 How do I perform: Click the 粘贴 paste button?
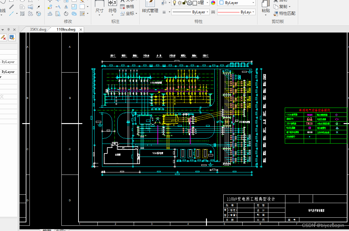(266, 7)
